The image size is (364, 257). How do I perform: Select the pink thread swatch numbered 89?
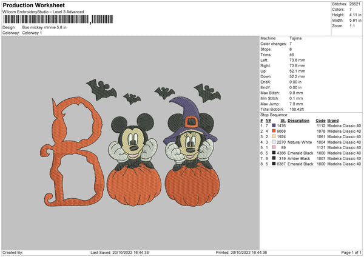pos(275,147)
